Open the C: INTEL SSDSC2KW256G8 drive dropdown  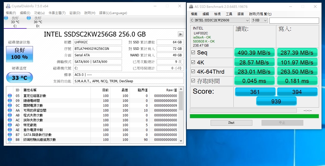[220, 20]
